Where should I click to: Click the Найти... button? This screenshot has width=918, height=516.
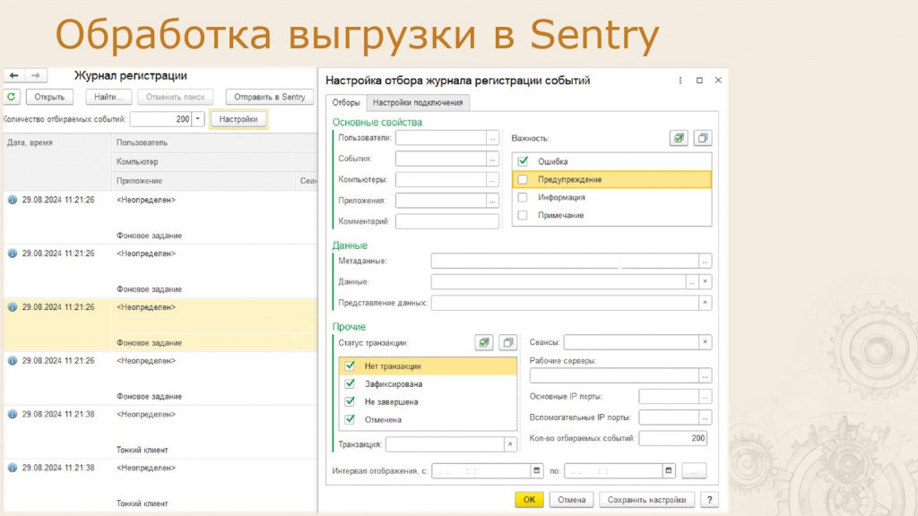[x=108, y=97]
